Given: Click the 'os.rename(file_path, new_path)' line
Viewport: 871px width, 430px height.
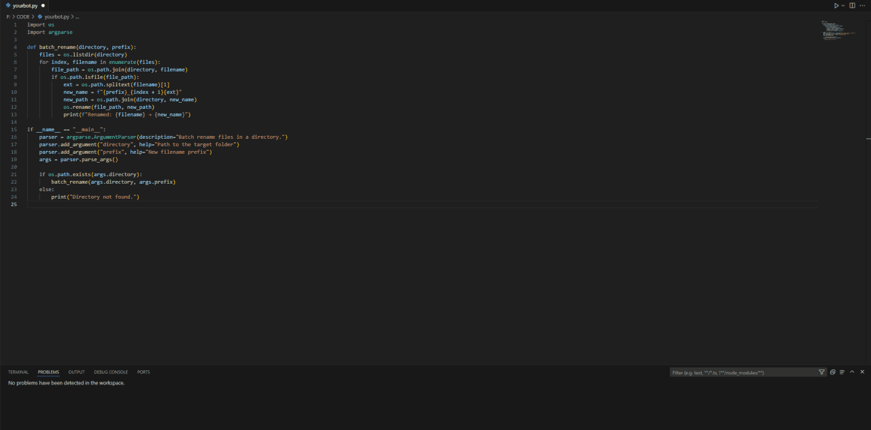Looking at the screenshot, I should (x=109, y=107).
